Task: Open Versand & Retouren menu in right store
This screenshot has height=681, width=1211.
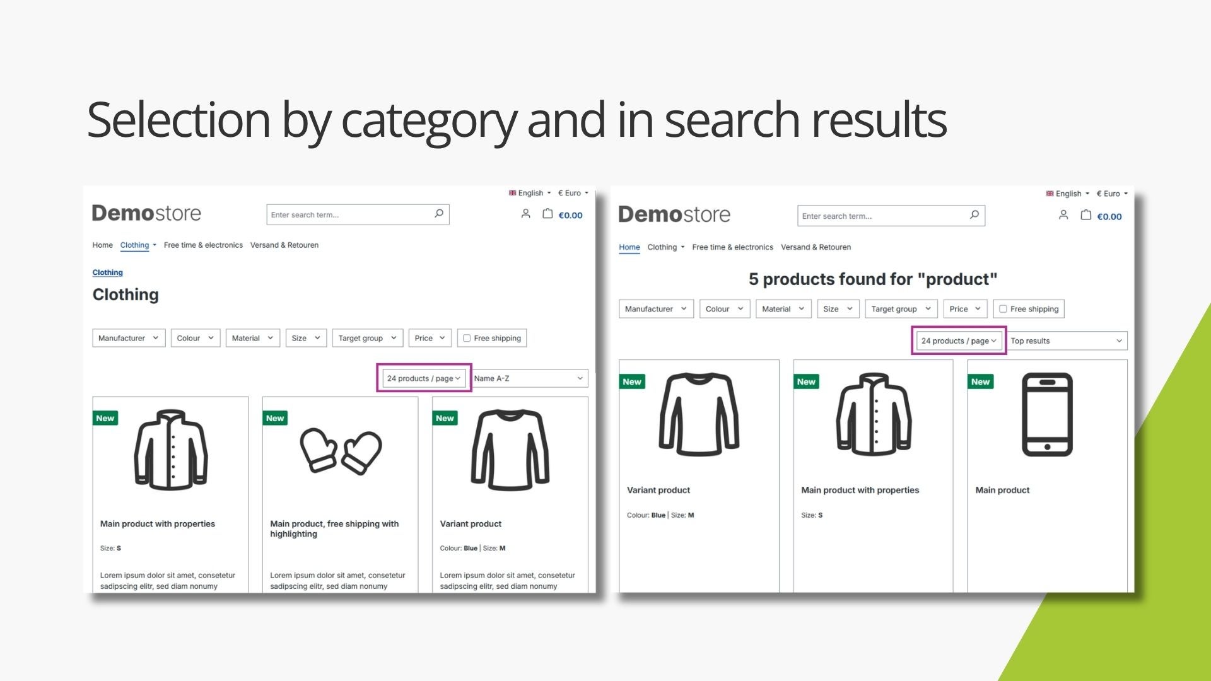Action: pyautogui.click(x=816, y=247)
